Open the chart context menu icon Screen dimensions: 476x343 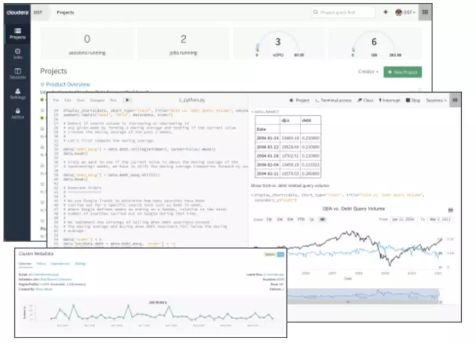pyautogui.click(x=450, y=210)
